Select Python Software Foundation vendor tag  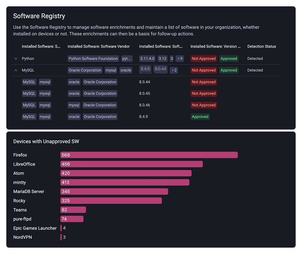93,59
